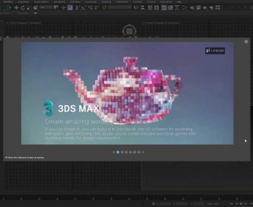Click the ribbon minimize toggle beside Populate
The height and width of the screenshot is (207, 253).
click(x=35, y=13)
